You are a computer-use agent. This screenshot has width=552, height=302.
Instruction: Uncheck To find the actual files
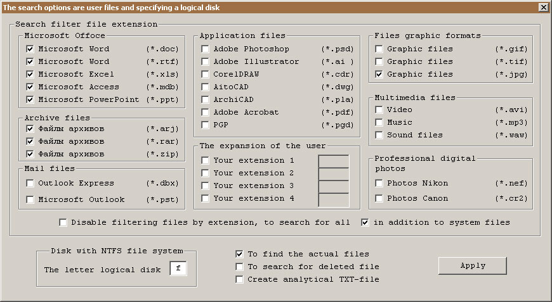pyautogui.click(x=239, y=254)
